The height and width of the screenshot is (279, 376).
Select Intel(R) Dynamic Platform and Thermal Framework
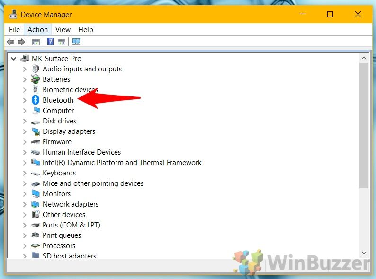pyautogui.click(x=122, y=163)
